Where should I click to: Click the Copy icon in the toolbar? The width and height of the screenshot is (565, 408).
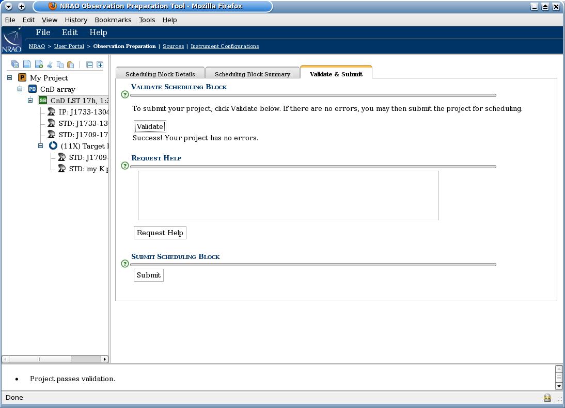(60, 64)
